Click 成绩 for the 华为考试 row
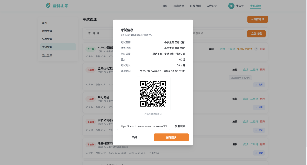Image resolution: width=307 pixels, height=165 pixels. 246,99
